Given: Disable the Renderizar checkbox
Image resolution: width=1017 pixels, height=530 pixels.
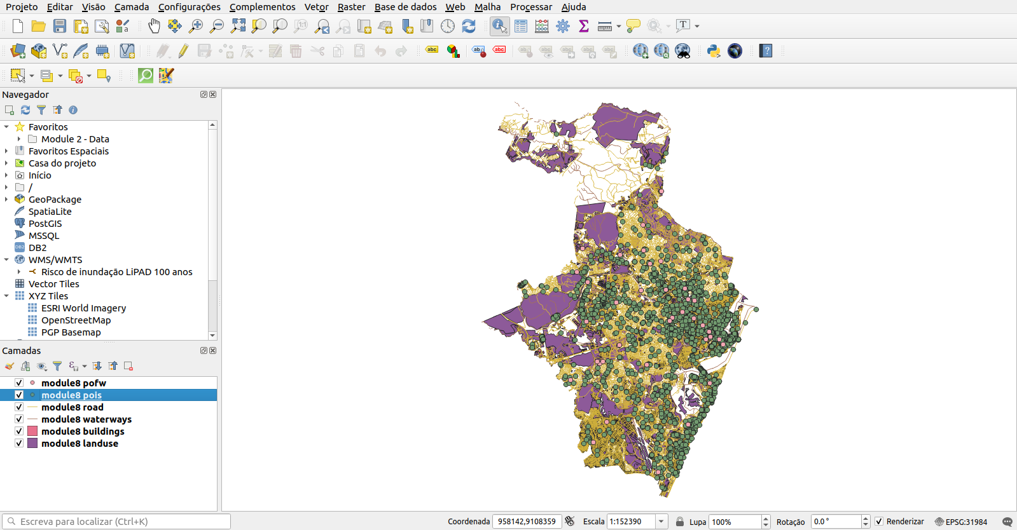Looking at the screenshot, I should (x=879, y=521).
